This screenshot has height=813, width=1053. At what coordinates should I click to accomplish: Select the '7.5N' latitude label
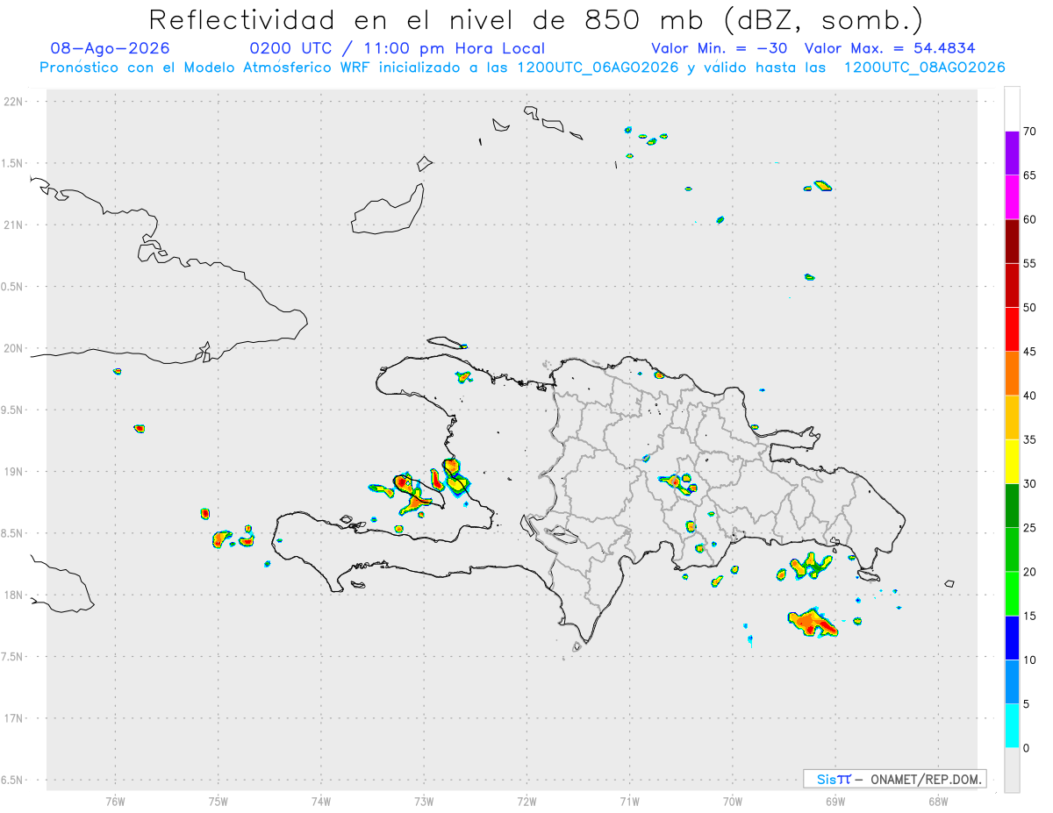(x=12, y=657)
